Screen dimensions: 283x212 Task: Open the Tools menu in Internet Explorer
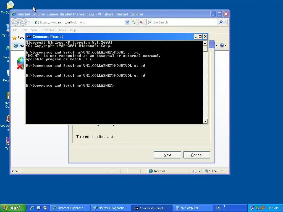coord(62,30)
